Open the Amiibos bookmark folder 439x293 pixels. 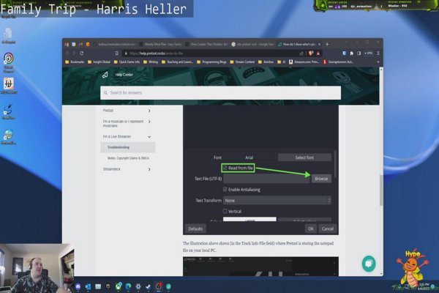pos(266,62)
